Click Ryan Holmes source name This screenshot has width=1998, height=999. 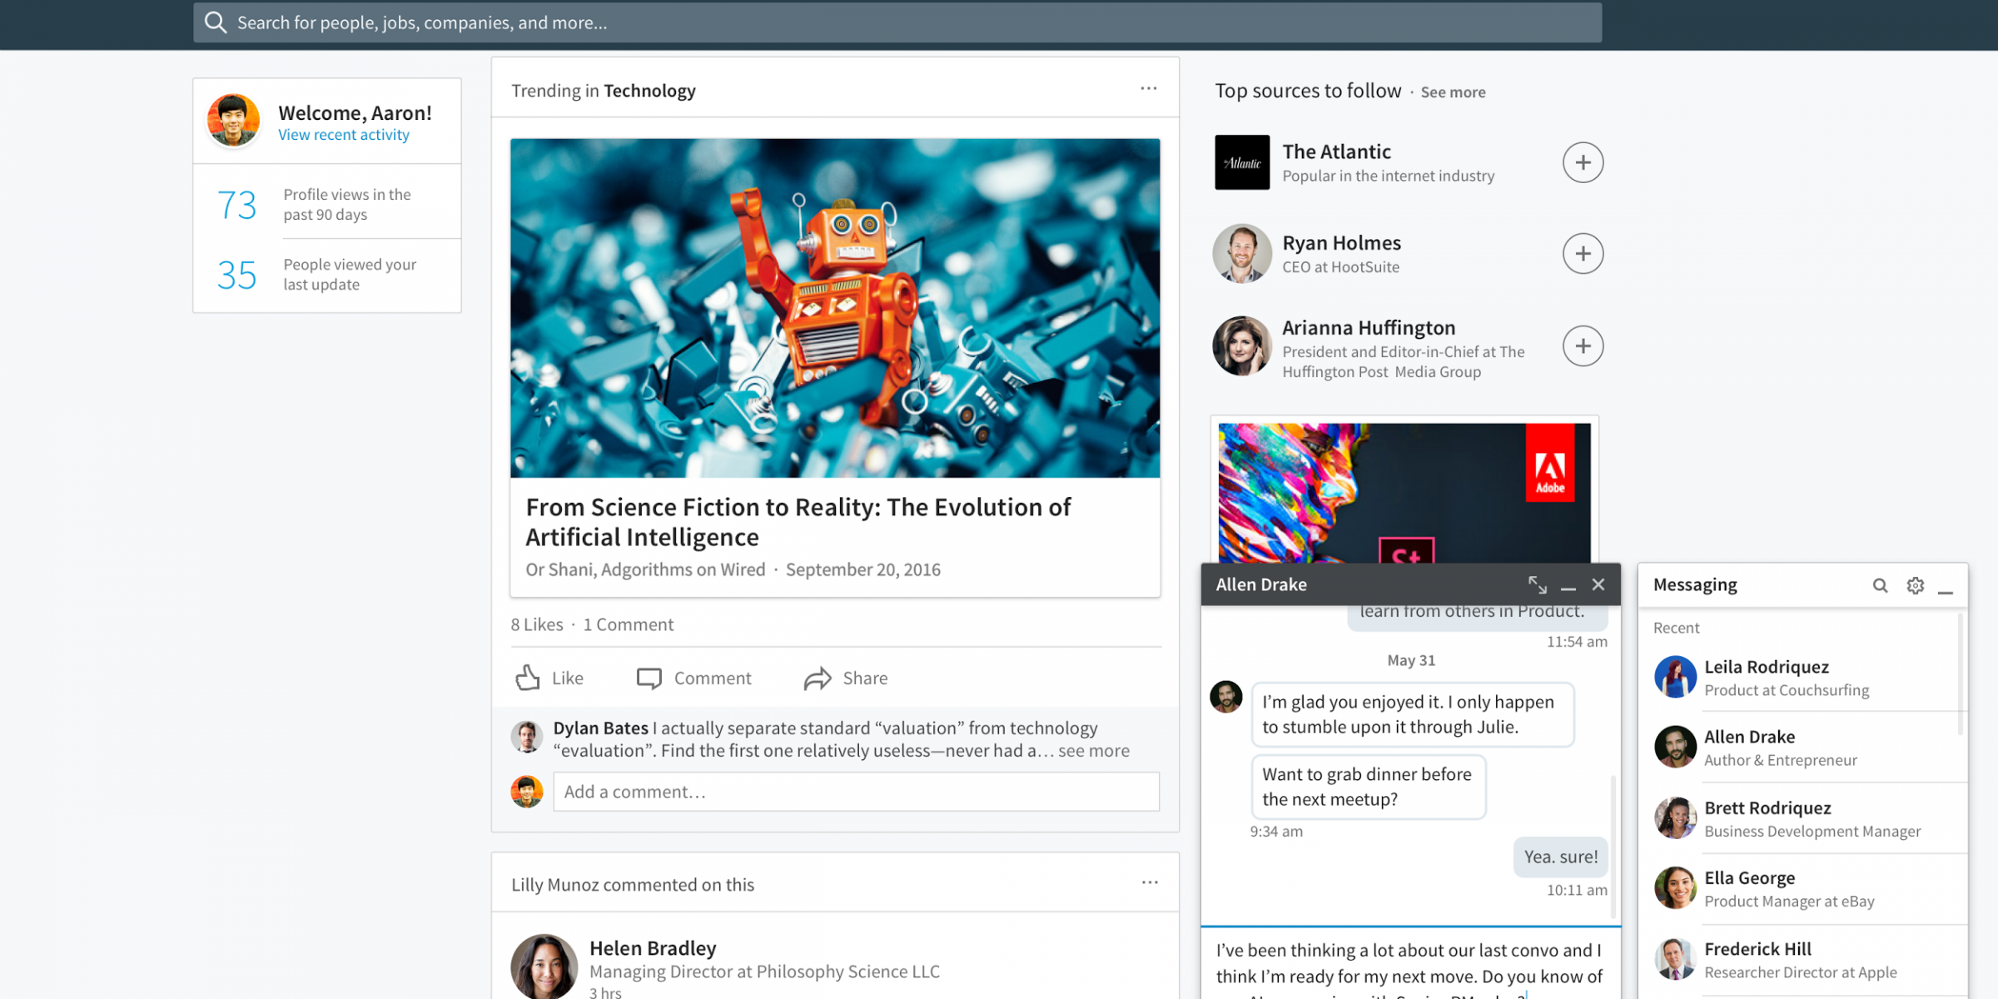coord(1341,243)
